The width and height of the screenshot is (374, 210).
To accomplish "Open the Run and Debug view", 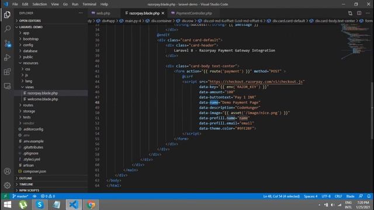I will click(x=7, y=57).
